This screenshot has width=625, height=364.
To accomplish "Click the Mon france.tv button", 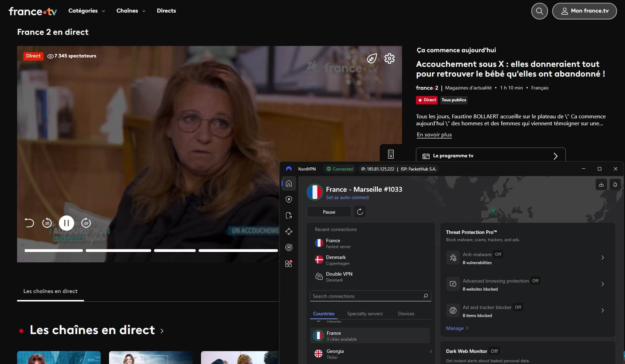I will [585, 11].
